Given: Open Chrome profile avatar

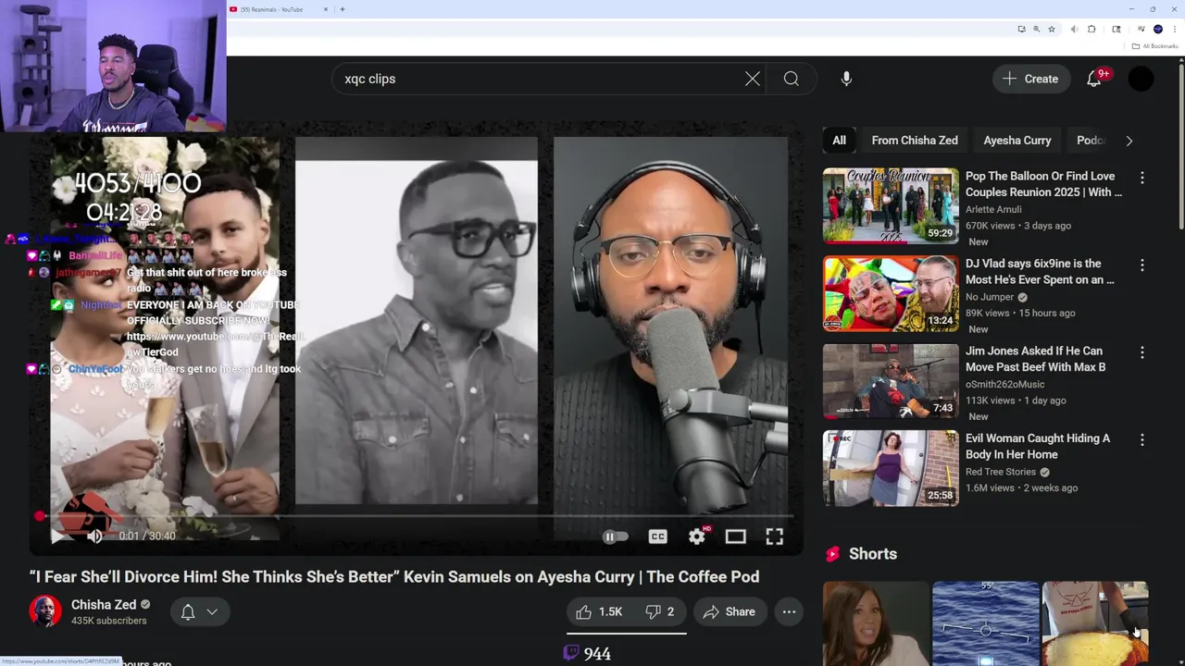Looking at the screenshot, I should click(x=1158, y=30).
